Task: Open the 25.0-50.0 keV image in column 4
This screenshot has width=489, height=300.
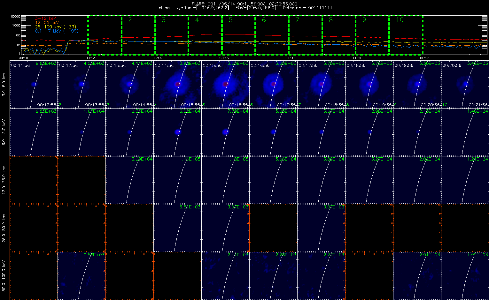Action: click(x=177, y=228)
